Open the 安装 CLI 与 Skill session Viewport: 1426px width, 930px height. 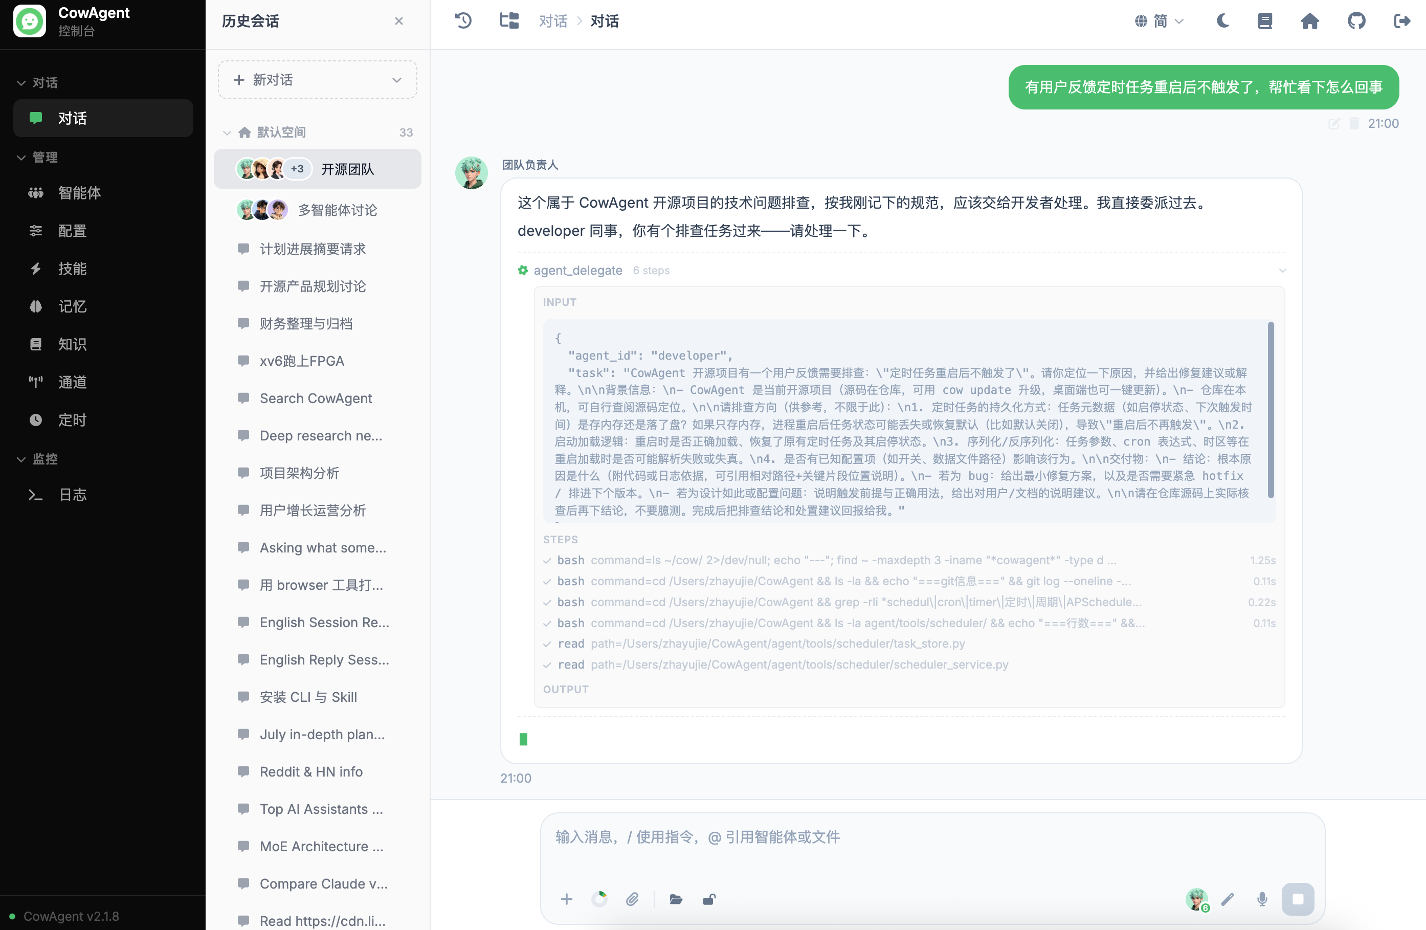click(x=318, y=697)
